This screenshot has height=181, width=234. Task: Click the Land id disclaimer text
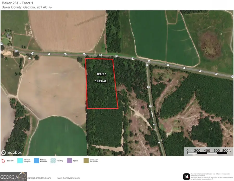click(212, 177)
